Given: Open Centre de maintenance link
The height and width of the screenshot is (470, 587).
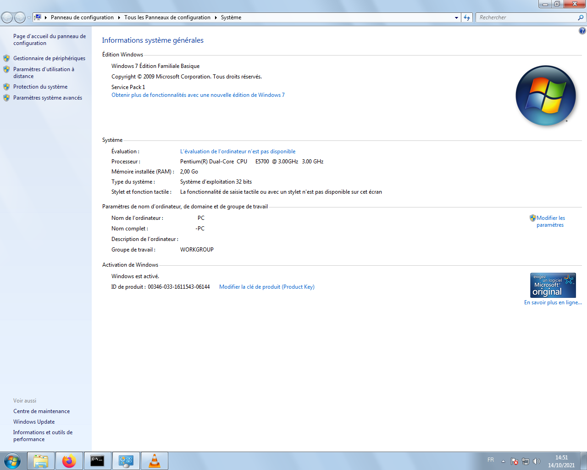Looking at the screenshot, I should 42,411.
